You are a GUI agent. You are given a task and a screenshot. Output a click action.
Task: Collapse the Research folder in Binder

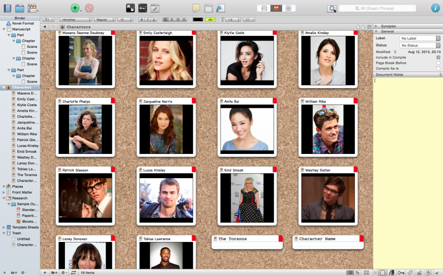(3, 198)
